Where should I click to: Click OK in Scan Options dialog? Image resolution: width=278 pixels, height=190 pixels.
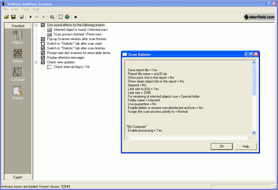tap(222, 146)
